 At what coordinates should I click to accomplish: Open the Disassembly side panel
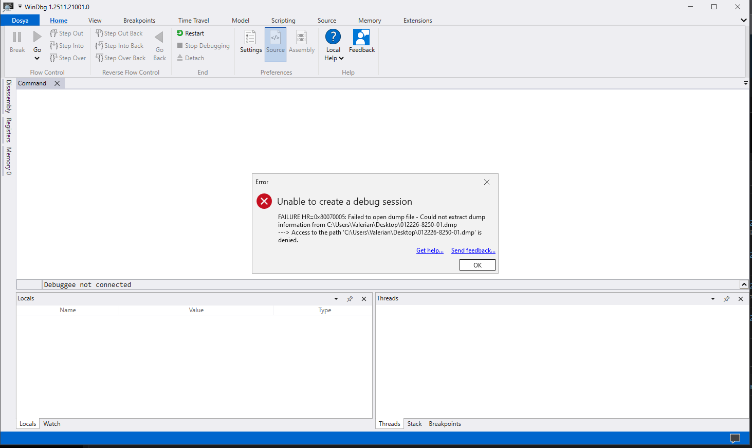[9, 96]
